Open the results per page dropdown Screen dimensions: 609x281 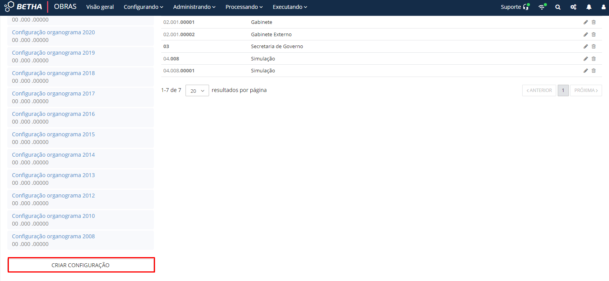[x=197, y=90]
